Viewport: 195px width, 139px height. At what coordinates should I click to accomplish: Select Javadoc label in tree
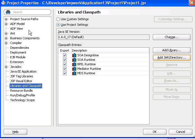16,67
